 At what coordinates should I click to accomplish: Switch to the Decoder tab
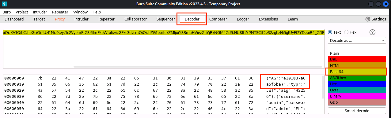click(x=192, y=19)
